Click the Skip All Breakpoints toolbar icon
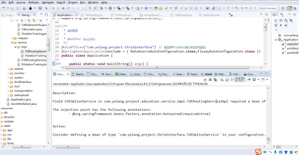The image size is (299, 155). [x=46, y=8]
